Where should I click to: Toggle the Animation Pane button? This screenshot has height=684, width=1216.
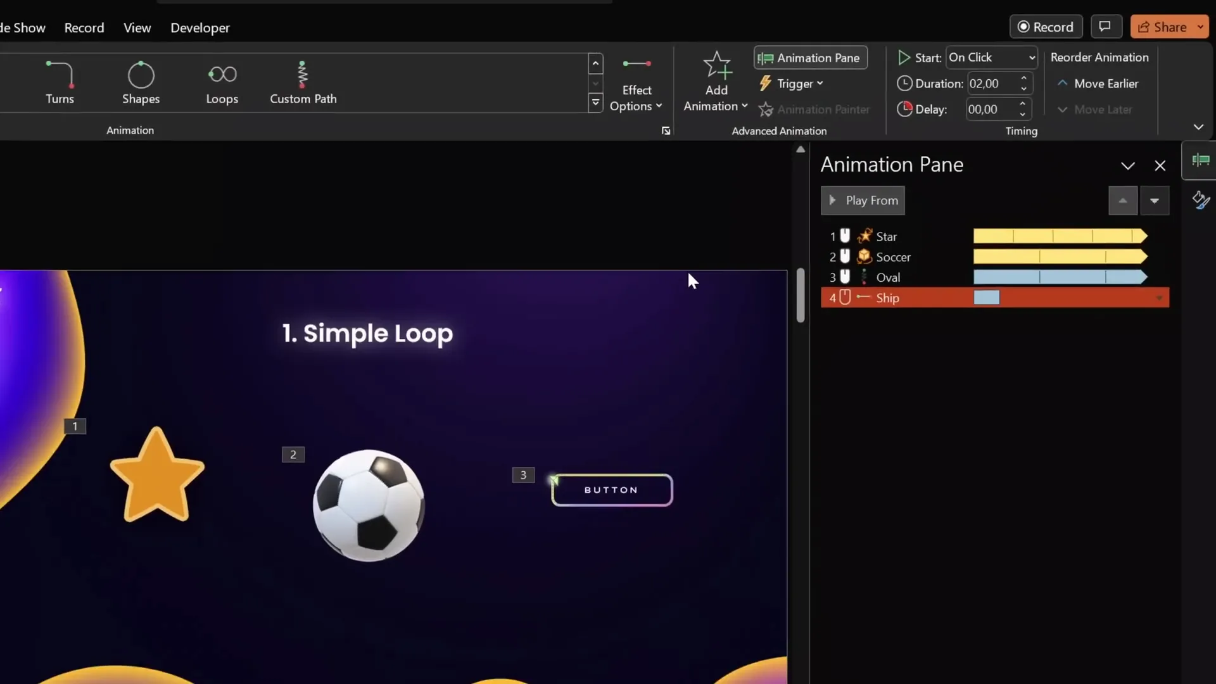[x=810, y=58]
